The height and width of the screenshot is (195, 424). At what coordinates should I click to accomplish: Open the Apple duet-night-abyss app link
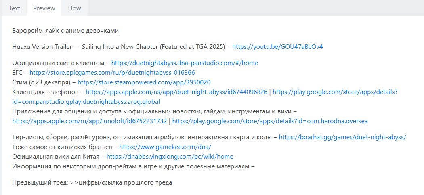pos(176,92)
